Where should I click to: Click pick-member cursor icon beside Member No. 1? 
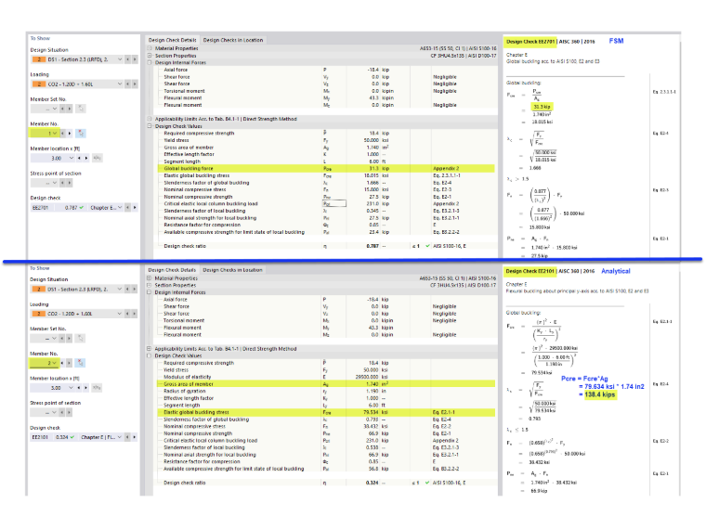coord(81,133)
